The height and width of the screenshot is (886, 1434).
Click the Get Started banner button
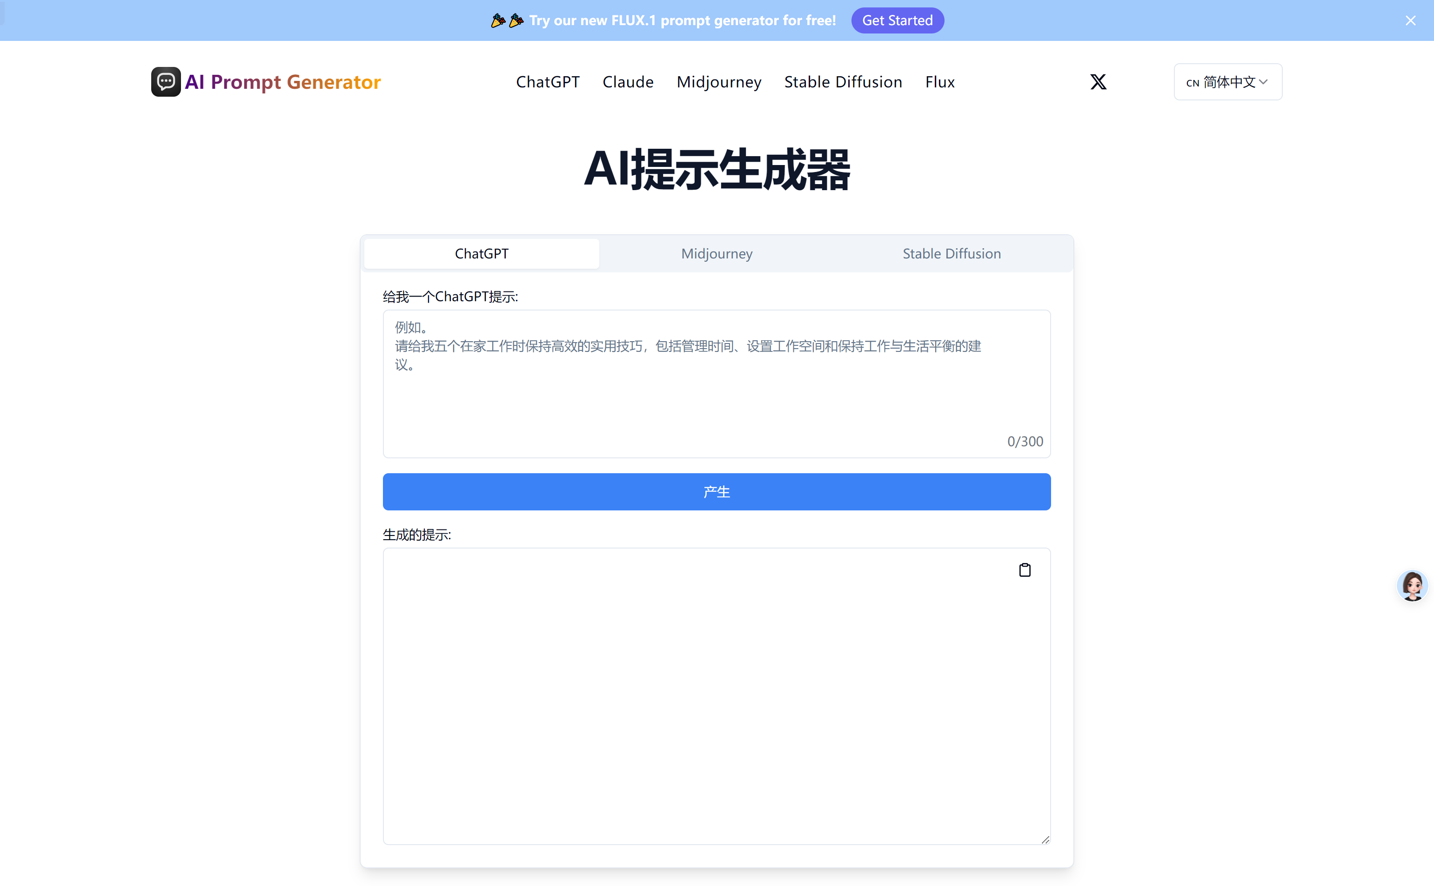897,20
